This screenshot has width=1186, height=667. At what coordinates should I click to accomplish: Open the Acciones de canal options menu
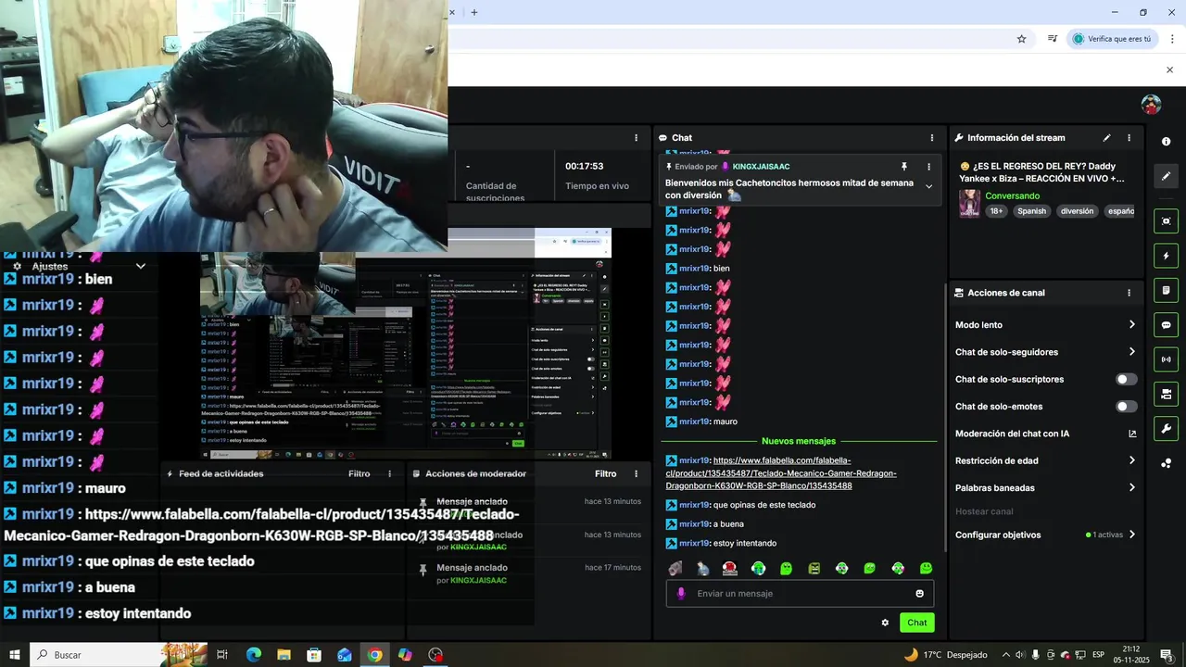click(1129, 293)
